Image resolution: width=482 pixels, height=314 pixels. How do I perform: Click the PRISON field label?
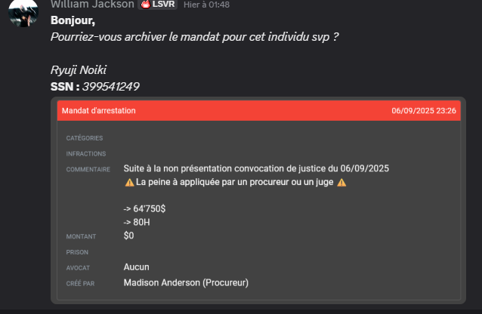tap(77, 252)
